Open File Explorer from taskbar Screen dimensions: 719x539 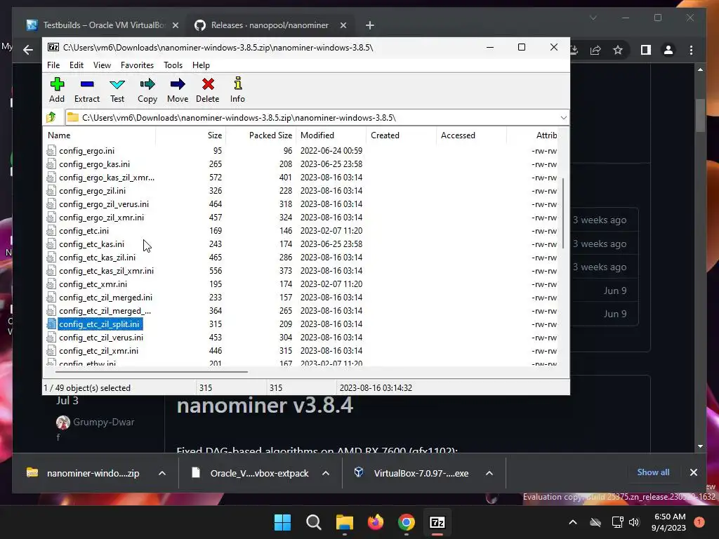point(344,522)
